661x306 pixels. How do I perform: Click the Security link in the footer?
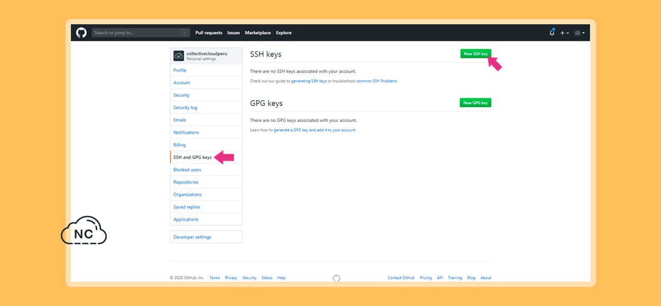[x=250, y=278]
